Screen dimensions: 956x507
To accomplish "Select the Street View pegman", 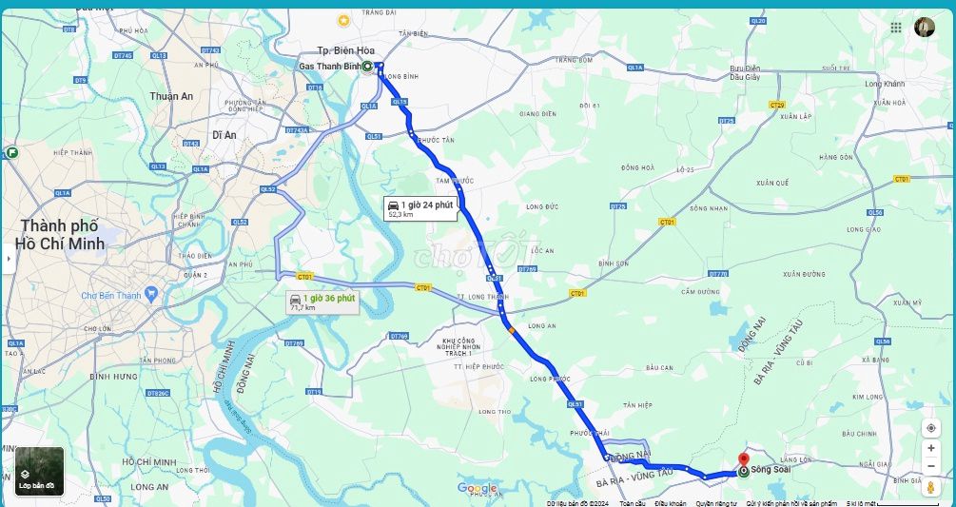I will pos(931,487).
